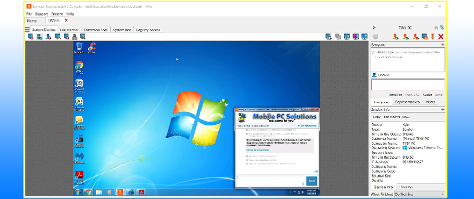Switch to the Displays tab
Image resolution: width=474 pixels, height=199 pixels.
405,187
